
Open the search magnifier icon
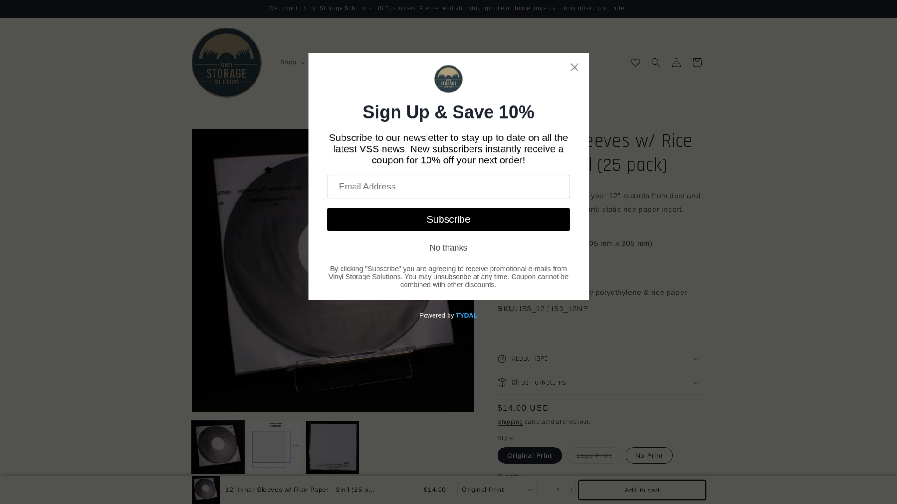[x=655, y=63]
